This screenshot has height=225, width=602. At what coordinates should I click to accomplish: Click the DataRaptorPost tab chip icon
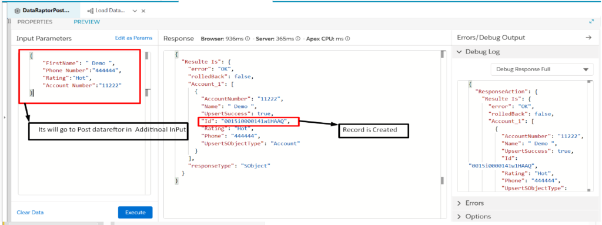click(x=17, y=11)
